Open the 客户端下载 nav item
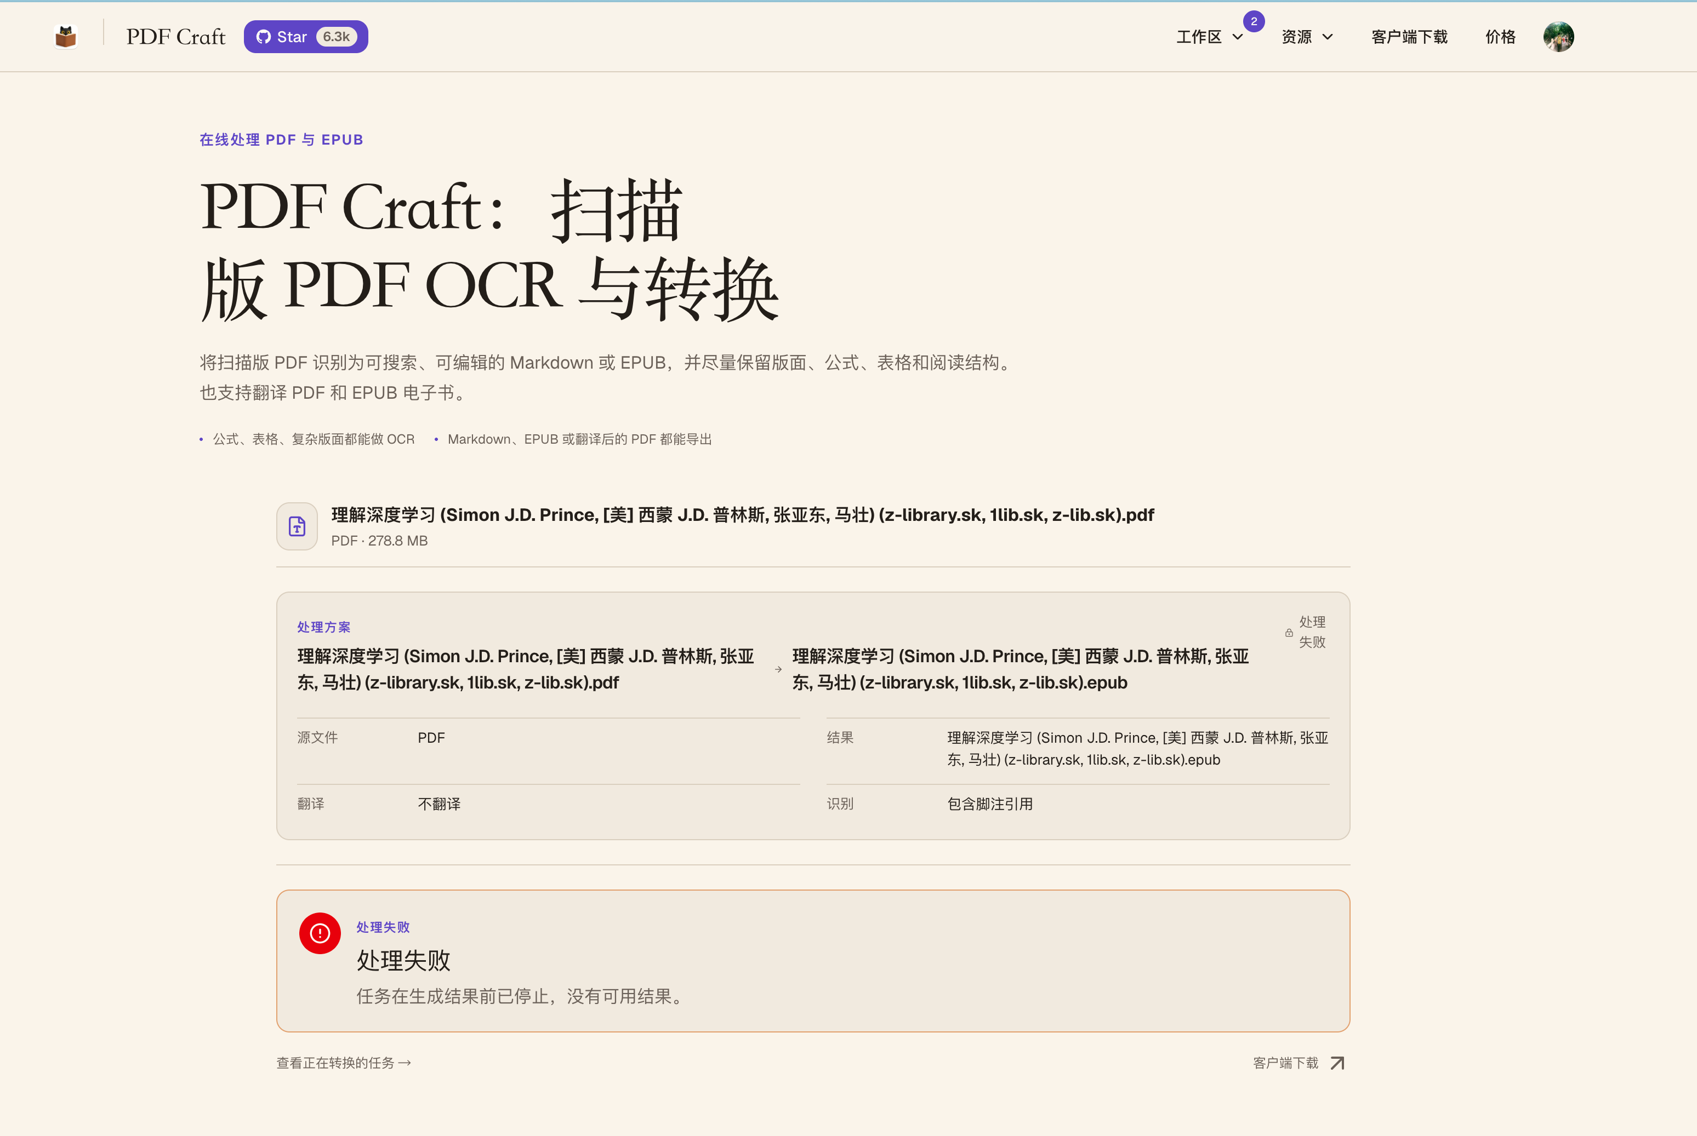Screen dimensions: 1697x1136 (1409, 37)
